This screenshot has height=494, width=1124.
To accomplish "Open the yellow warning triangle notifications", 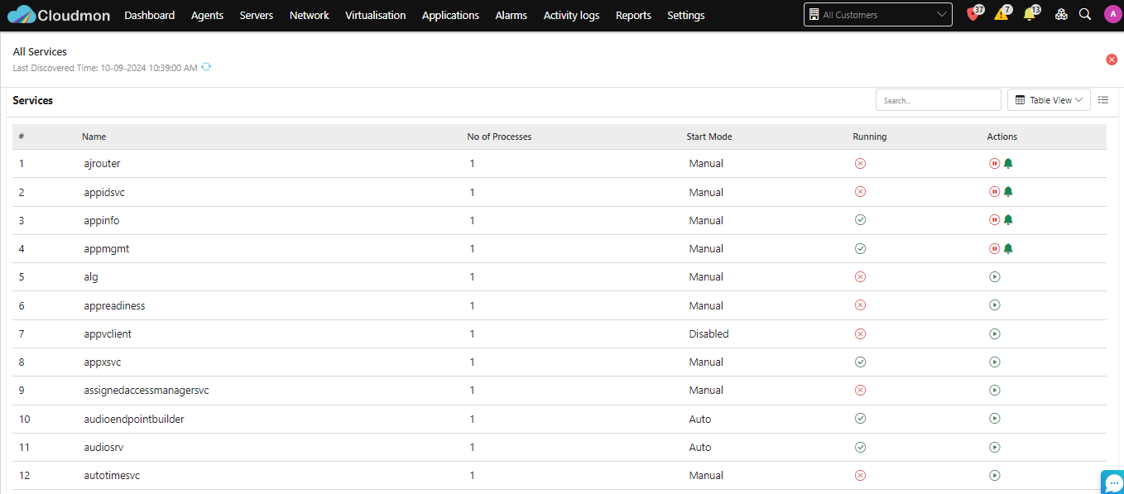I will coord(1002,15).
